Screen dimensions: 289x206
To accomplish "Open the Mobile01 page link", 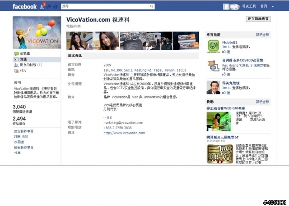I will coord(230,42).
